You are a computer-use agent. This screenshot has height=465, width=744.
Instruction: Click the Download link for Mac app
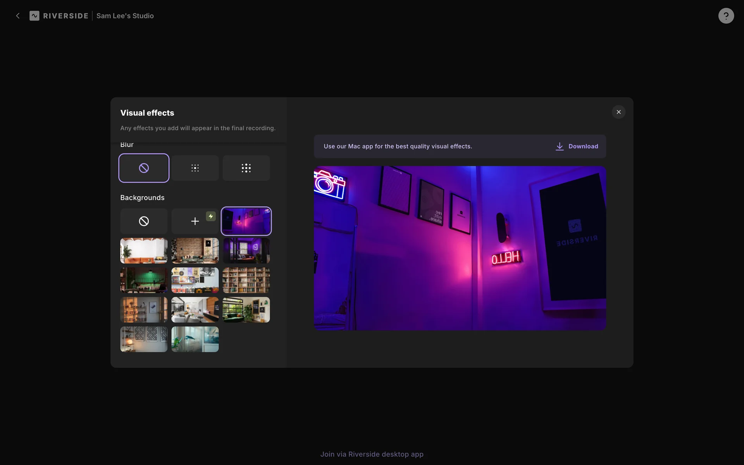(x=577, y=146)
